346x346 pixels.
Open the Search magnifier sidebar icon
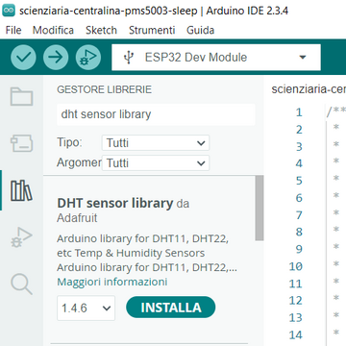point(21,284)
